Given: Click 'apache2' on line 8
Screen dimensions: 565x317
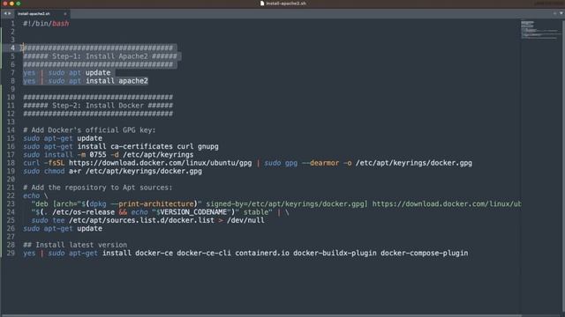Looking at the screenshot, I should [x=133, y=81].
